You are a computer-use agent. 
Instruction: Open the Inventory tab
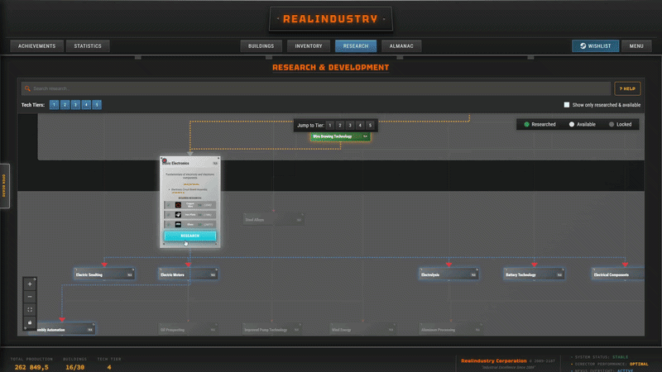pyautogui.click(x=309, y=46)
